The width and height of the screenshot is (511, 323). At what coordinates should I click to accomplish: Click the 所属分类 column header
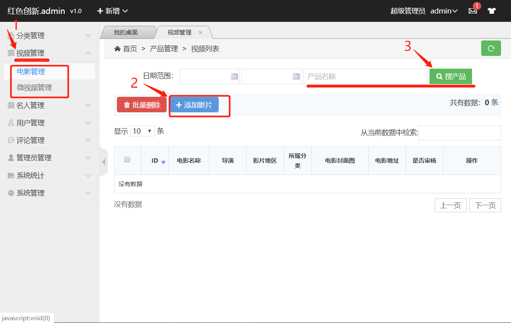[x=297, y=161]
